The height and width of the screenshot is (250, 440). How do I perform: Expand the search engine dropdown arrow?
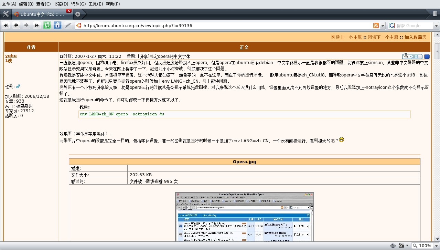pyautogui.click(x=436, y=25)
